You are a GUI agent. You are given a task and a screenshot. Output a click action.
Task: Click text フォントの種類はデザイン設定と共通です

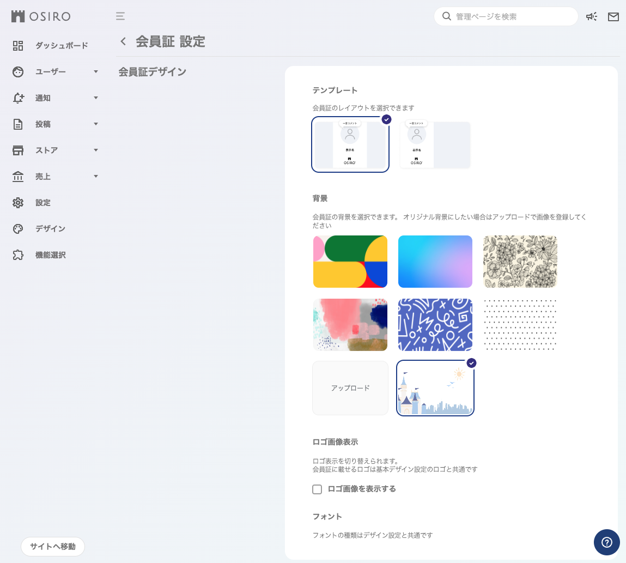[373, 535]
